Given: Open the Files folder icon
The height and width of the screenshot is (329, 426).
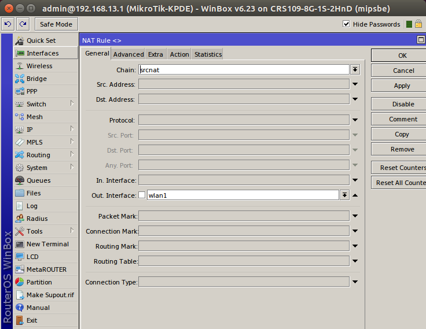Looking at the screenshot, I should coord(20,193).
